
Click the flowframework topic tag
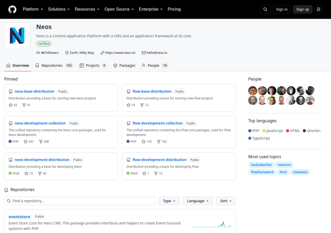pyautogui.click(x=262, y=172)
